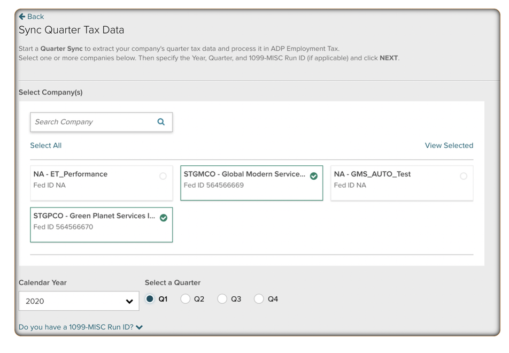Viewport: 509px width, 353px height.
Task: Open the Calendar Year 2020 dropdown
Action: tap(79, 301)
